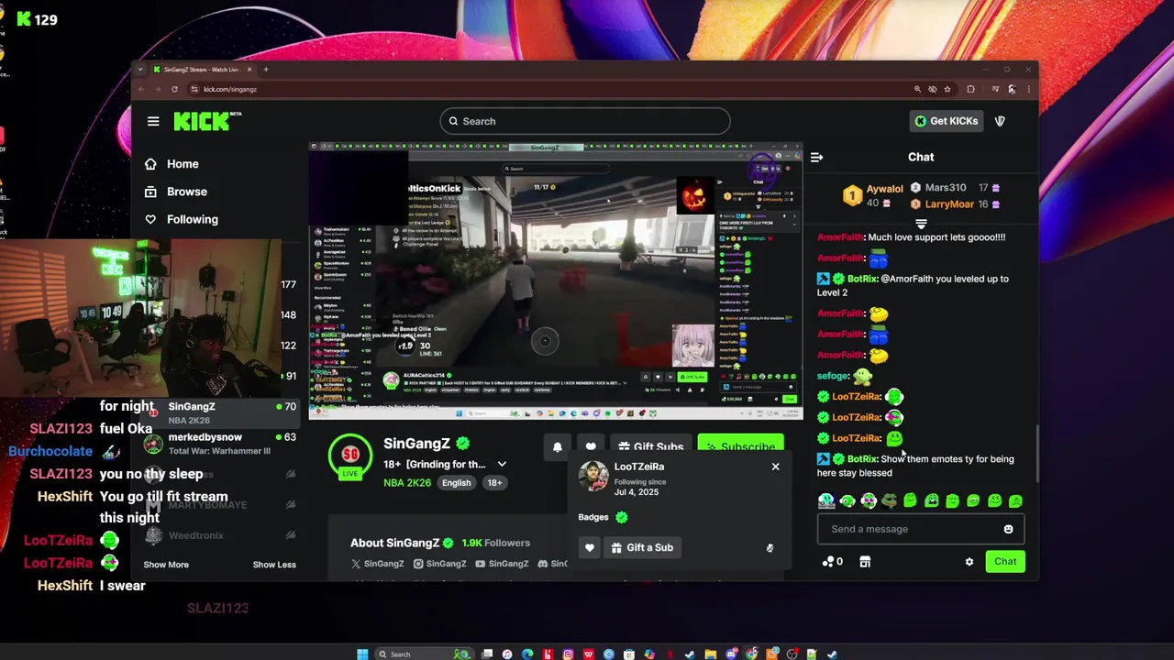Open SinGangZ Instagram link
This screenshot has height=660, width=1174.
tap(439, 564)
